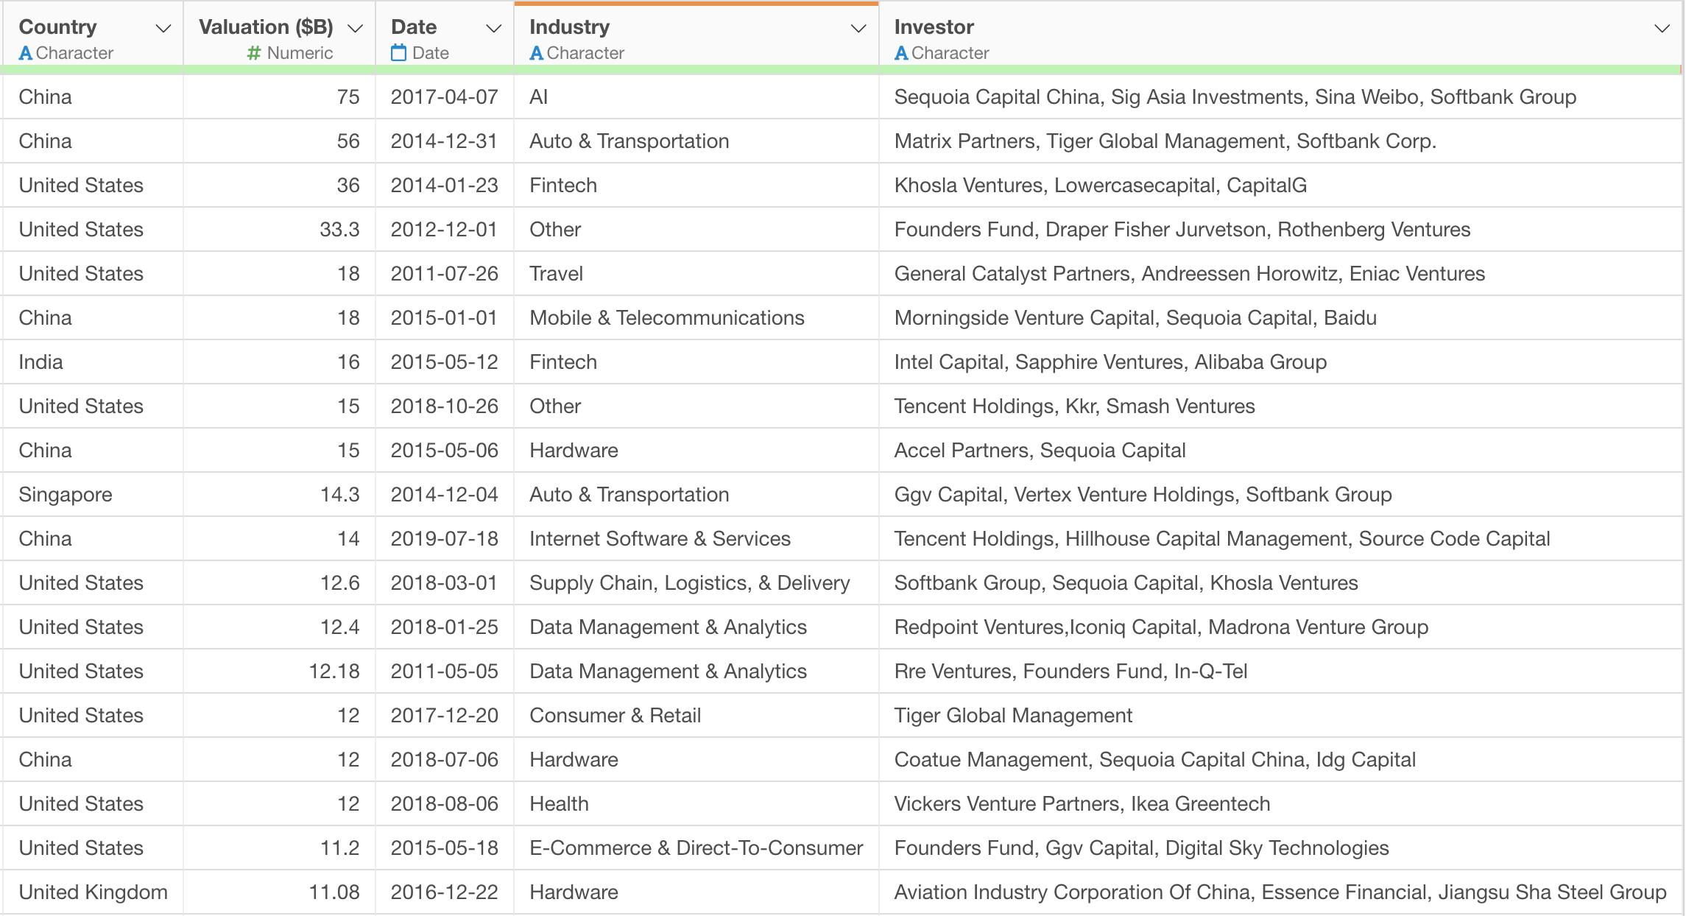Click the Tiger Global Management only investor cell
Image resolution: width=1686 pixels, height=916 pixels.
(x=1013, y=716)
